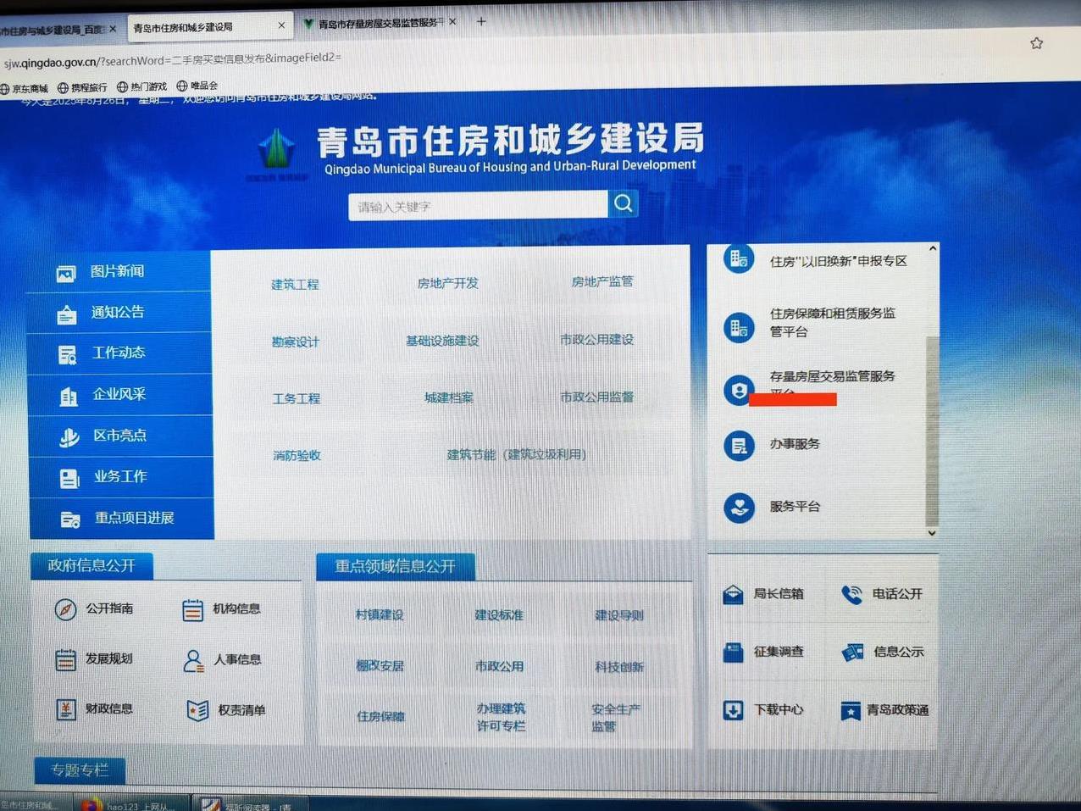Open the 科技创新 link
The width and height of the screenshot is (1081, 811).
(619, 667)
